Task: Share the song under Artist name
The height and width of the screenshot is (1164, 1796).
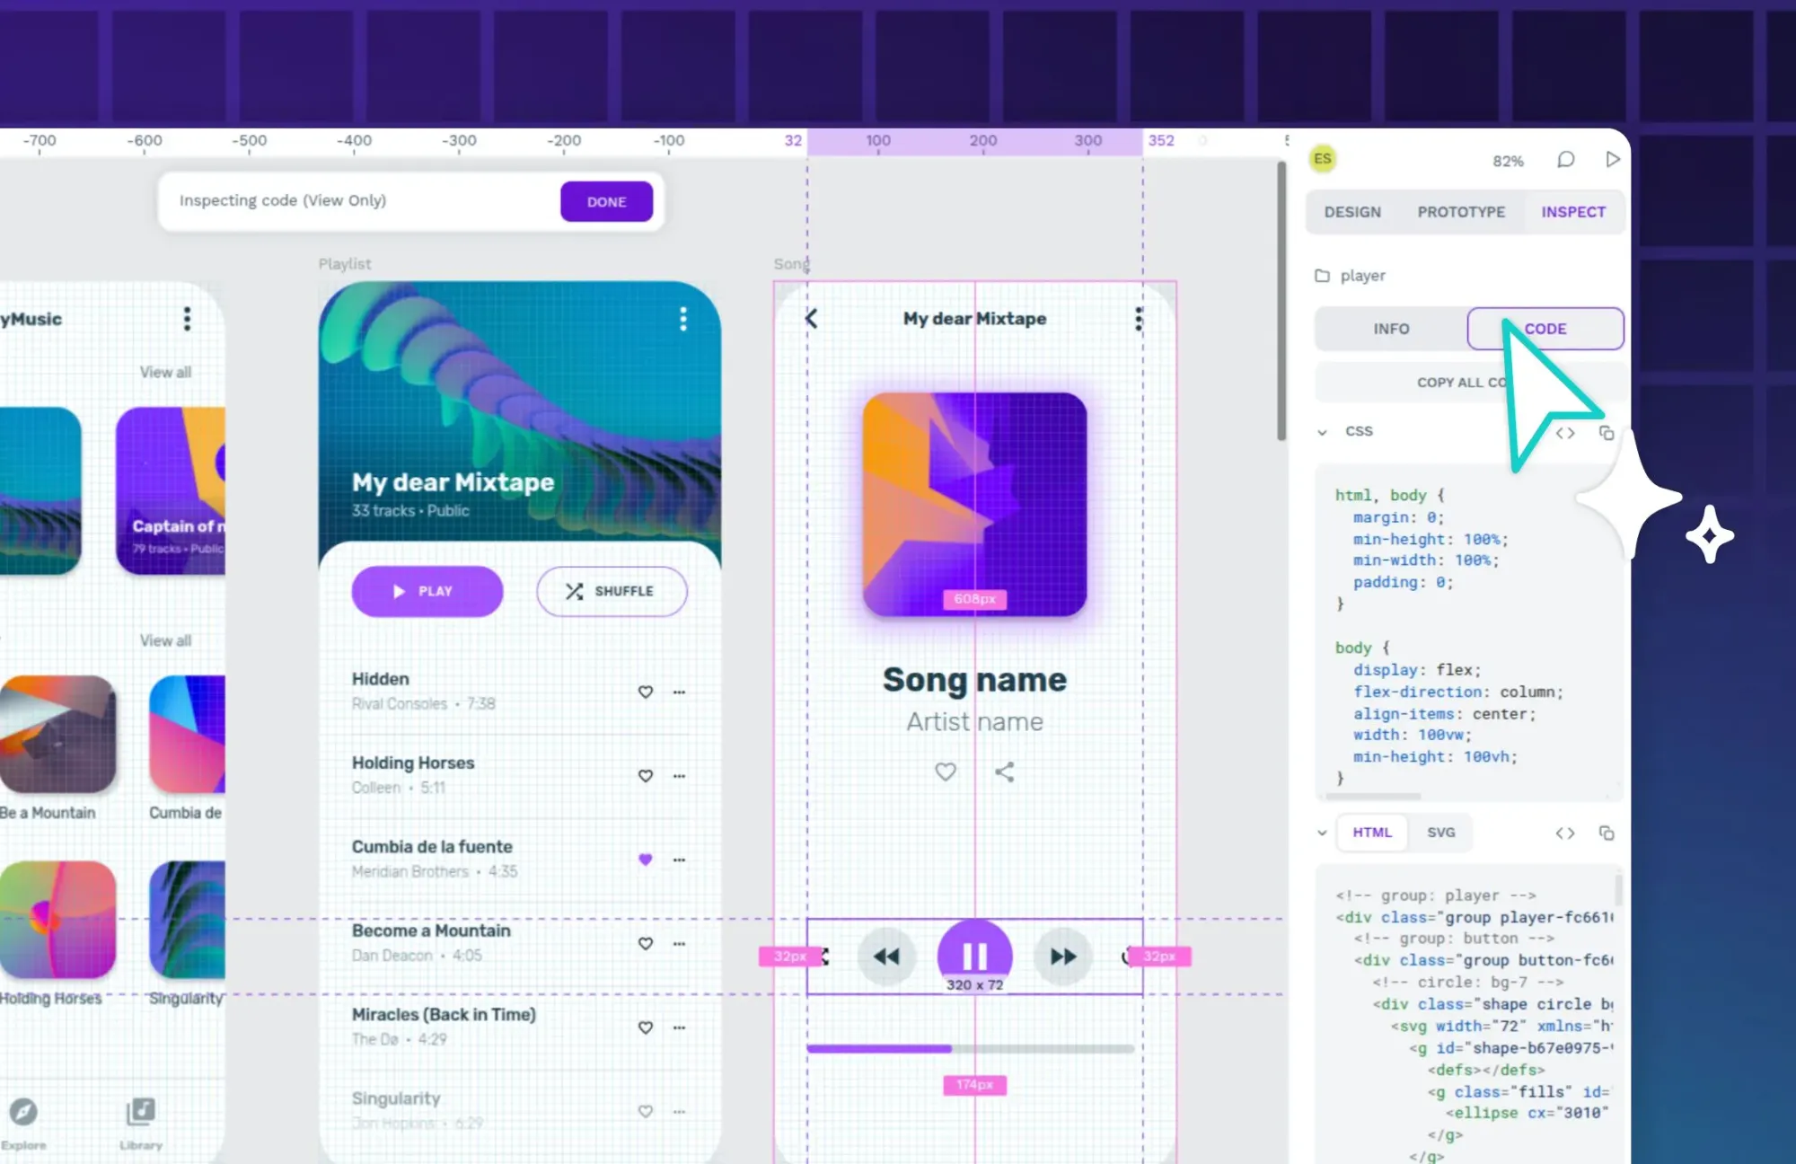Action: coord(1004,772)
